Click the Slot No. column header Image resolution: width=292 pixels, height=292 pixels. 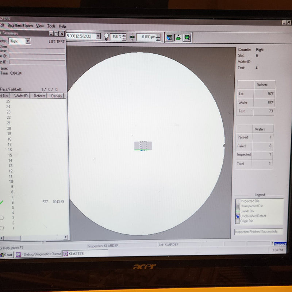(4, 96)
